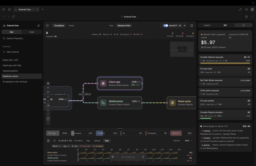The width and height of the screenshot is (256, 166).
Task: Play the traffic simulation
Action: tap(48, 141)
